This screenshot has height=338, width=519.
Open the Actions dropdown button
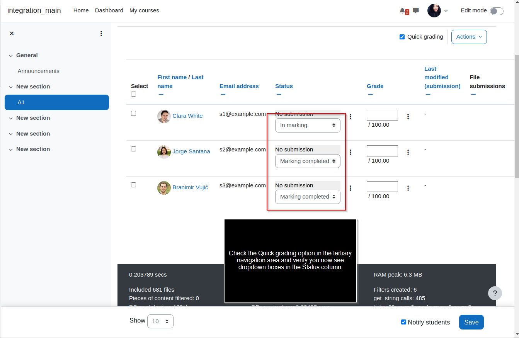(x=469, y=37)
